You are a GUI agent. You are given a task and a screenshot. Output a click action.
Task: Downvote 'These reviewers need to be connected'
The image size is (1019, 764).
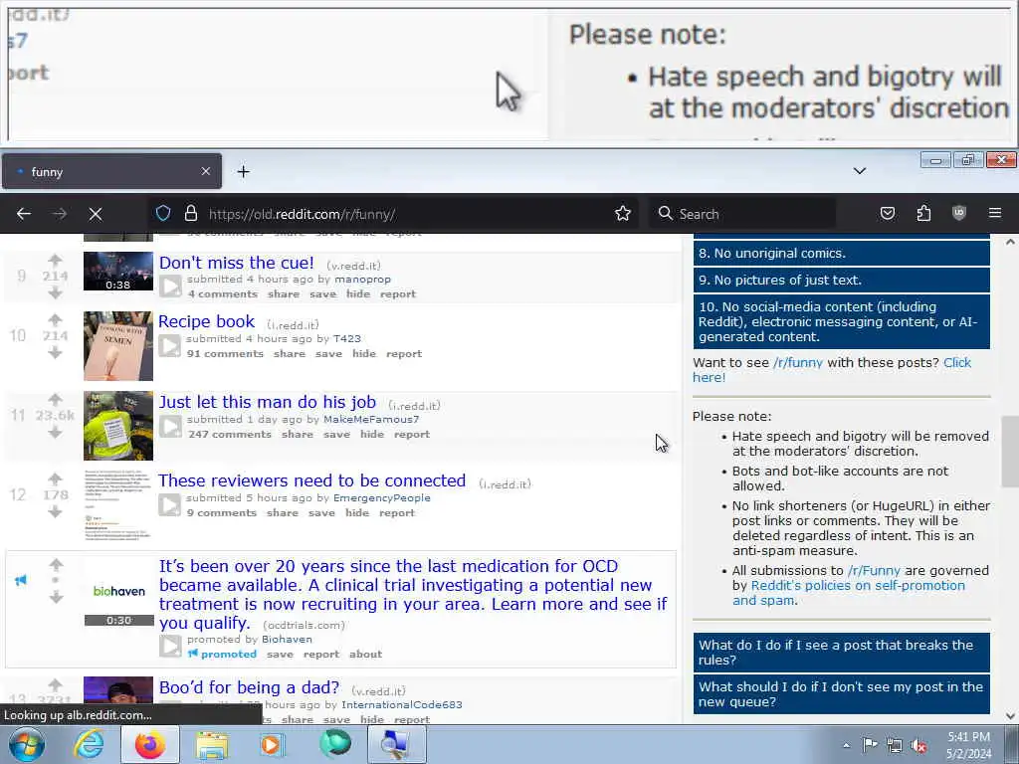56,512
